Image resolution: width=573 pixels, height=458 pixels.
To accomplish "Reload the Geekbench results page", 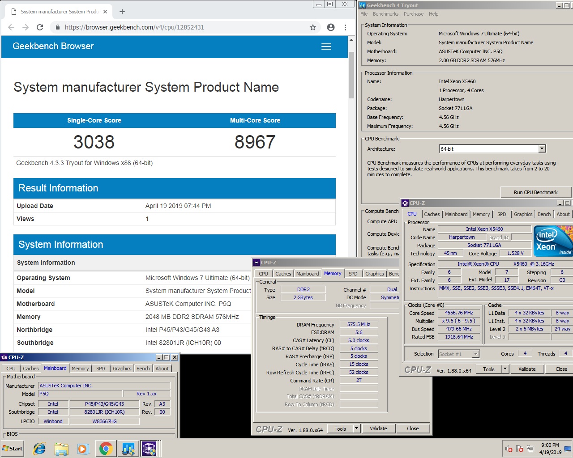I will coord(40,27).
